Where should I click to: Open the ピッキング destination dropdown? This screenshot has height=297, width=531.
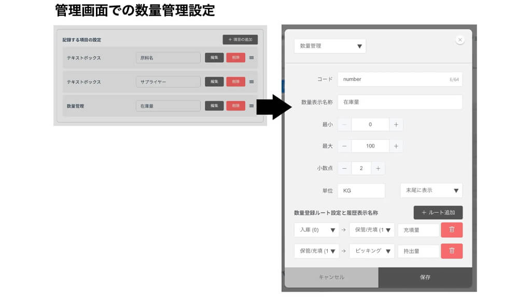(x=372, y=251)
